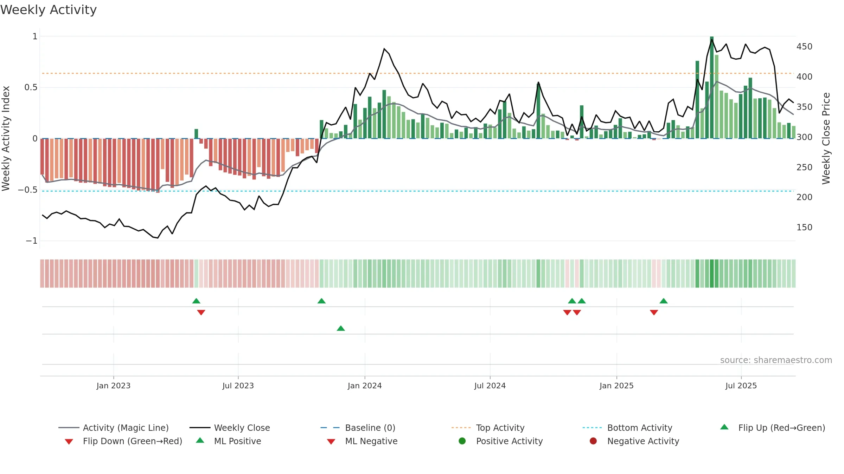Click the Flip Down red triangle legend icon

coord(69,441)
